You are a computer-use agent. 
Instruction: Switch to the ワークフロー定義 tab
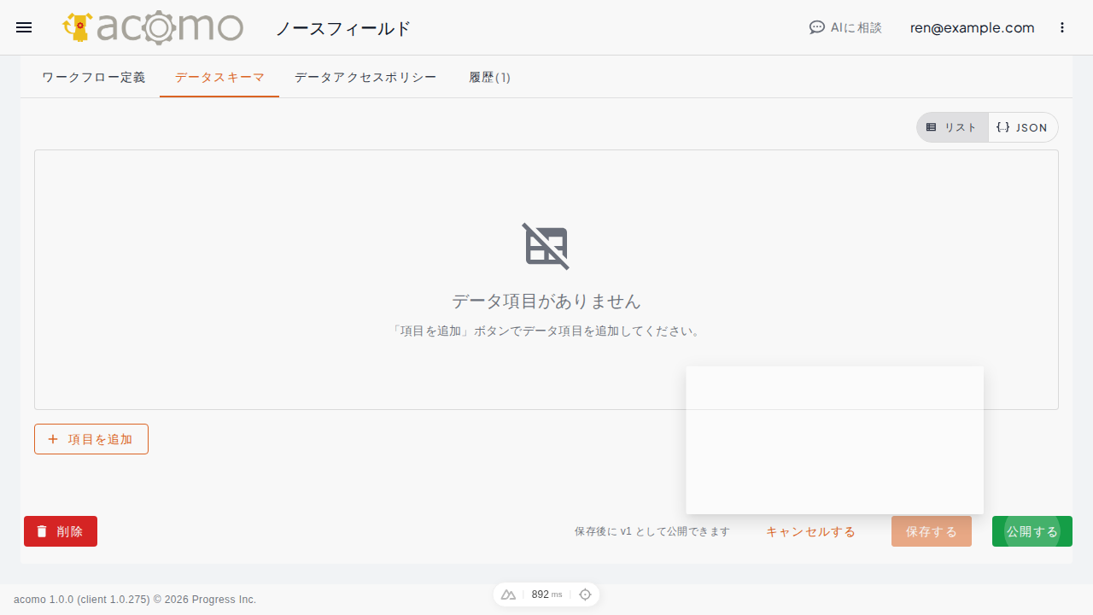point(93,77)
